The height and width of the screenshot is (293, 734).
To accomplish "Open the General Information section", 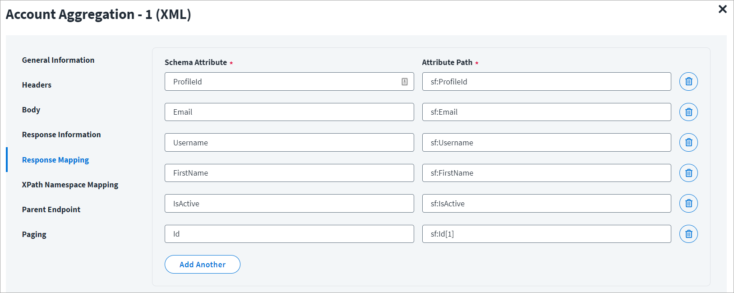I will (x=58, y=60).
